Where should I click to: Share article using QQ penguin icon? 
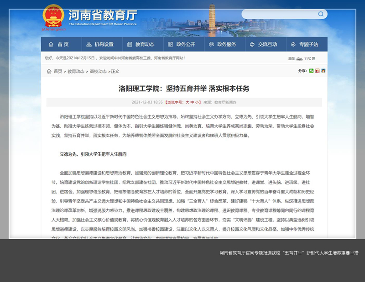pyautogui.click(x=323, y=71)
